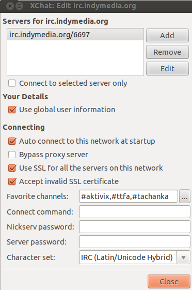Click the Favorite channels input field
Image resolution: width=192 pixels, height=290 pixels.
129,196
